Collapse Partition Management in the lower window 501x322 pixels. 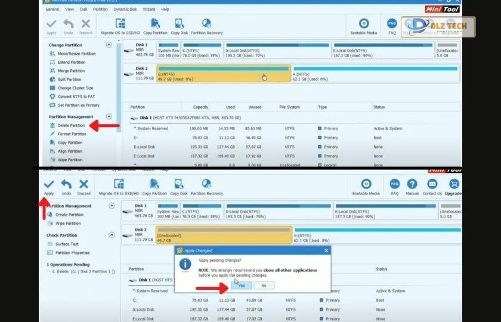[112, 206]
